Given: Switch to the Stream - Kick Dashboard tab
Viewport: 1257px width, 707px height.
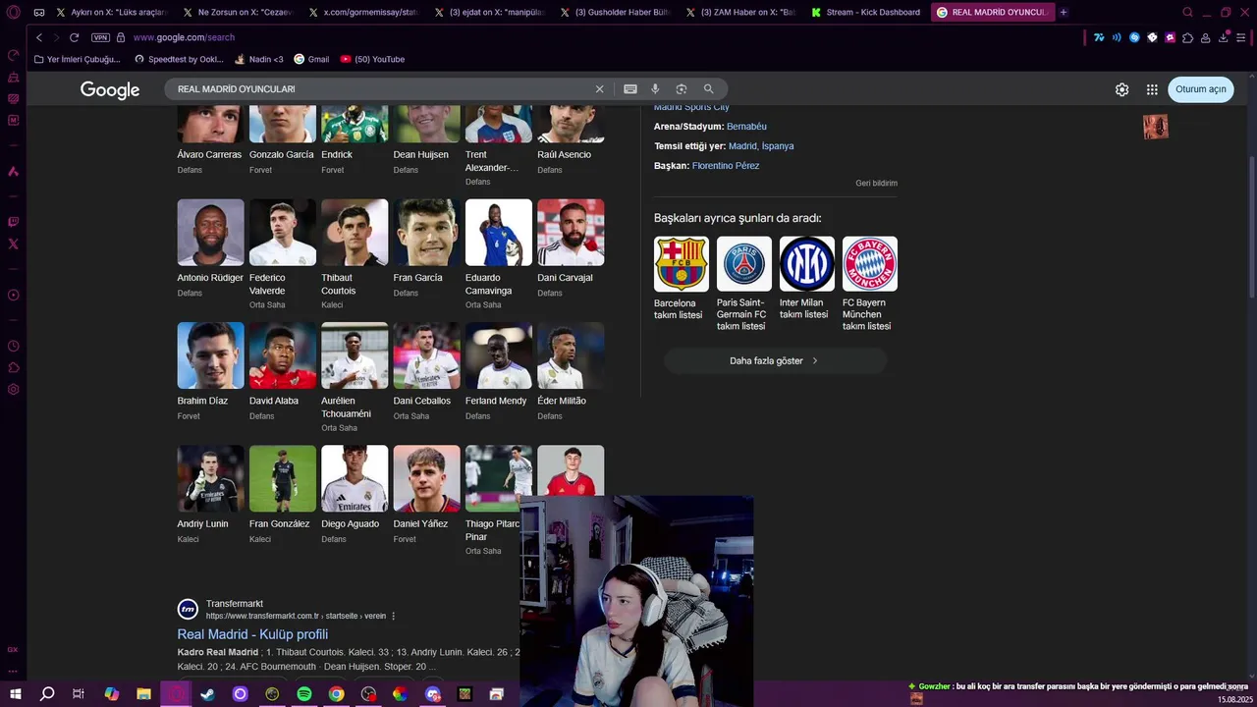Looking at the screenshot, I should (x=864, y=13).
